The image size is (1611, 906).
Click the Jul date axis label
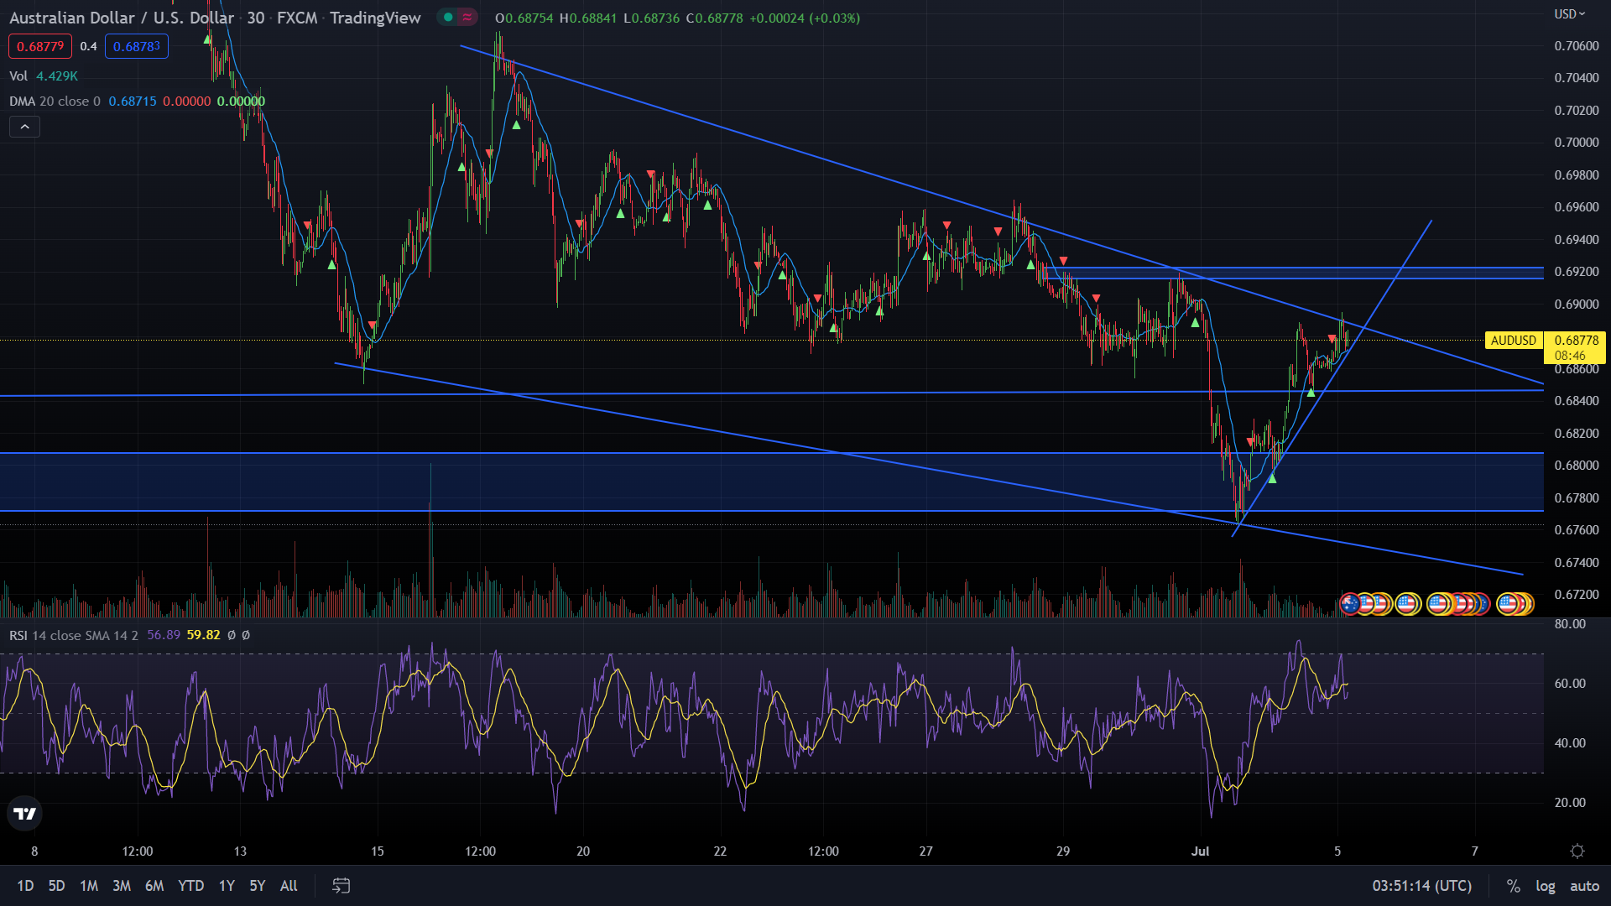[1201, 851]
